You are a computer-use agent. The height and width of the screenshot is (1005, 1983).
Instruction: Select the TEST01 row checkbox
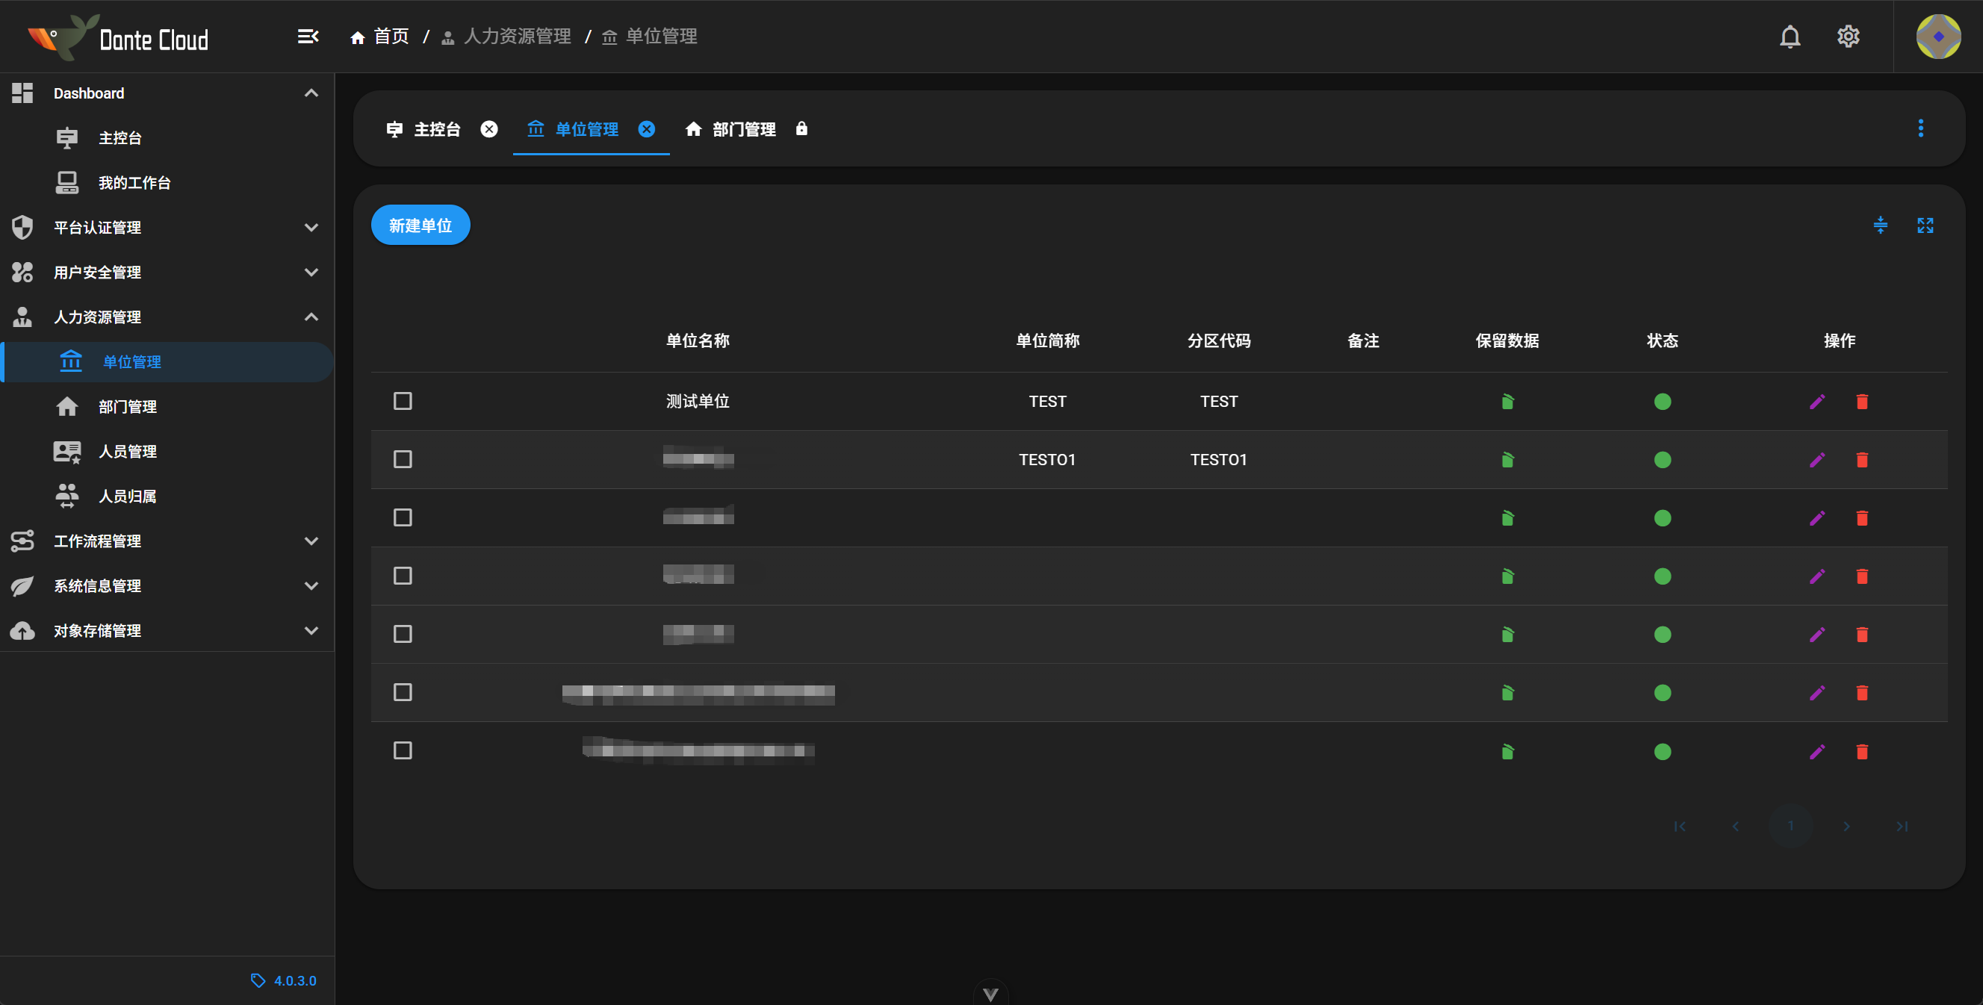coord(403,459)
